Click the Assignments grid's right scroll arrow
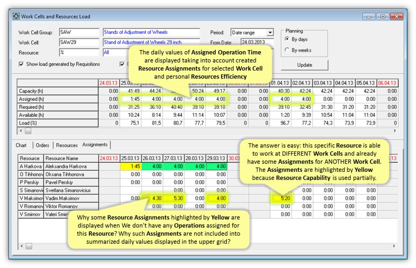416x268 pixels. click(x=394, y=246)
